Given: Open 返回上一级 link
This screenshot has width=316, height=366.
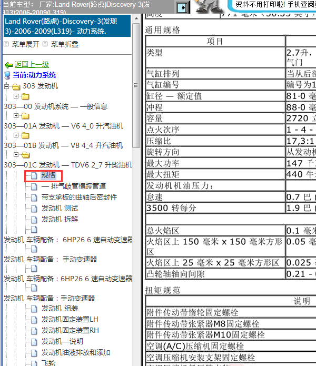Looking at the screenshot, I should [32, 64].
